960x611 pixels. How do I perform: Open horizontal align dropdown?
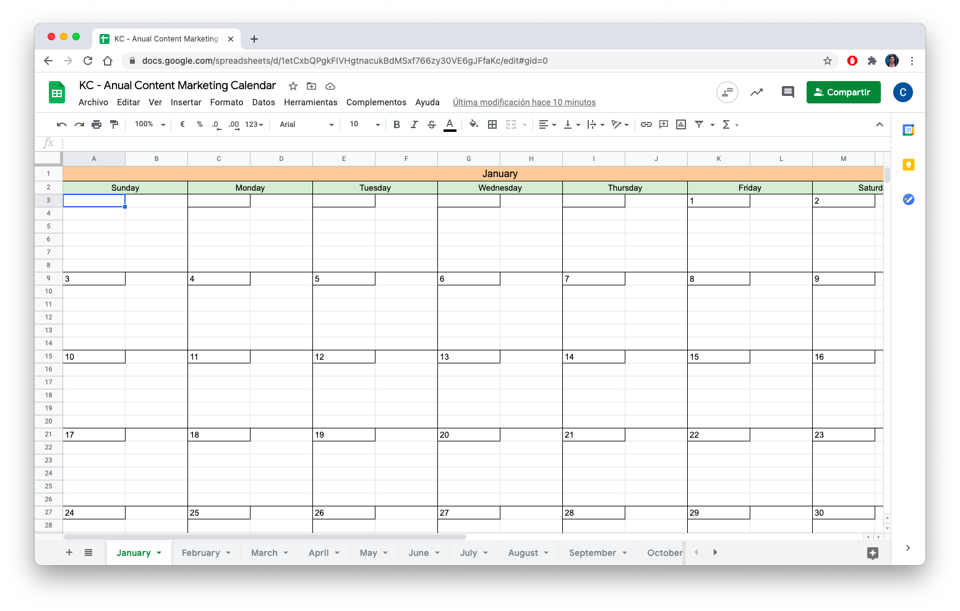coord(547,124)
